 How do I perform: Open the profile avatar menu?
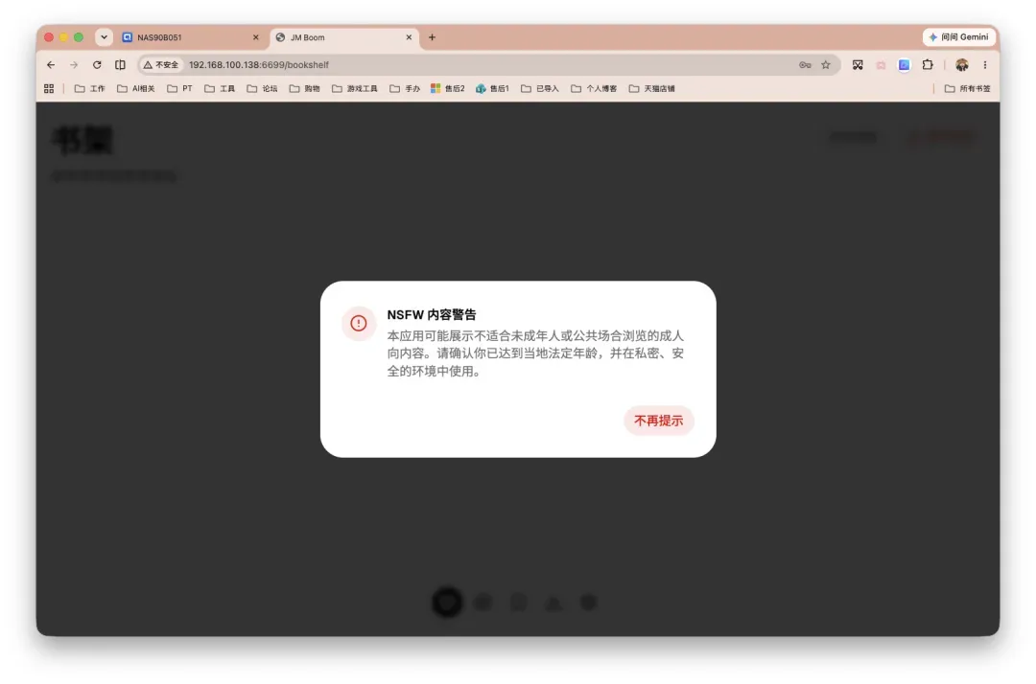[x=962, y=64]
